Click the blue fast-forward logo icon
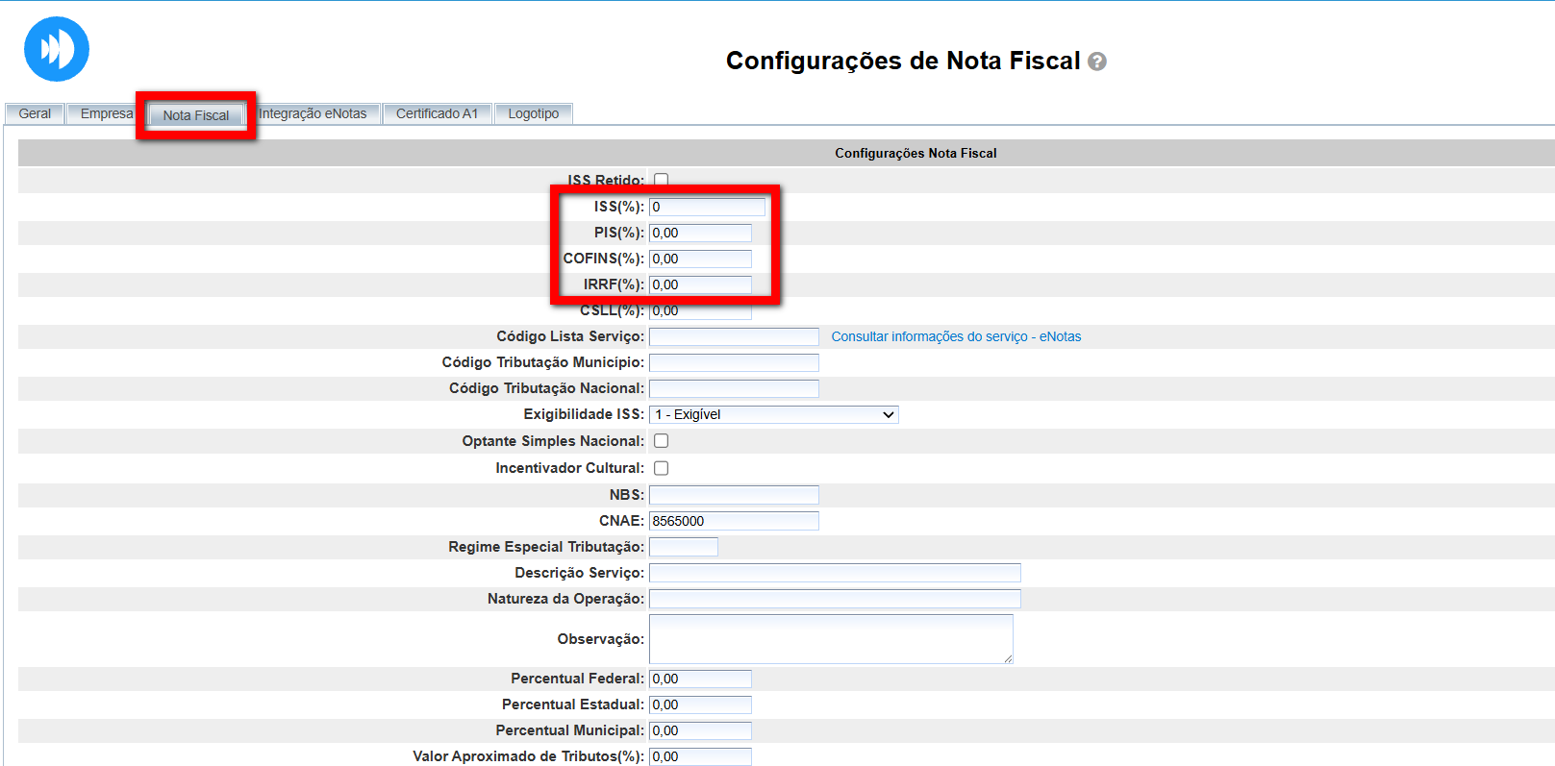The height and width of the screenshot is (766, 1555). coord(57,49)
